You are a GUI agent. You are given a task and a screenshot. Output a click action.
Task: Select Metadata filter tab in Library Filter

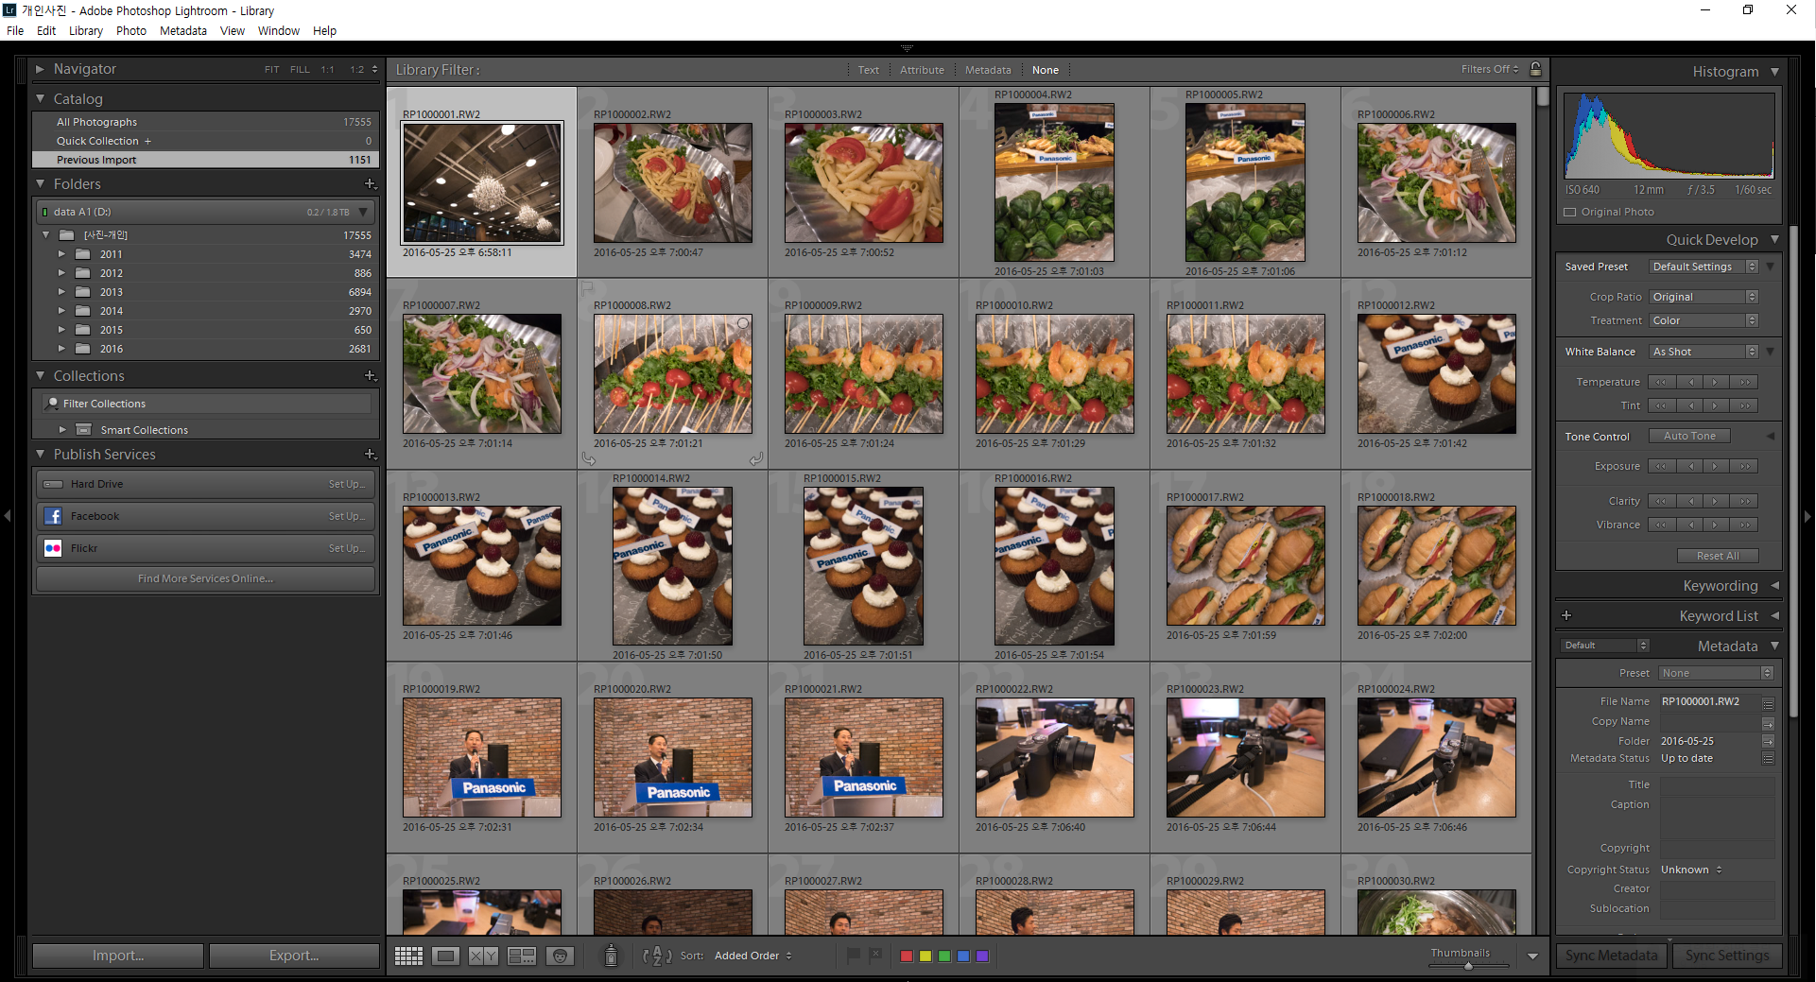pyautogui.click(x=988, y=70)
